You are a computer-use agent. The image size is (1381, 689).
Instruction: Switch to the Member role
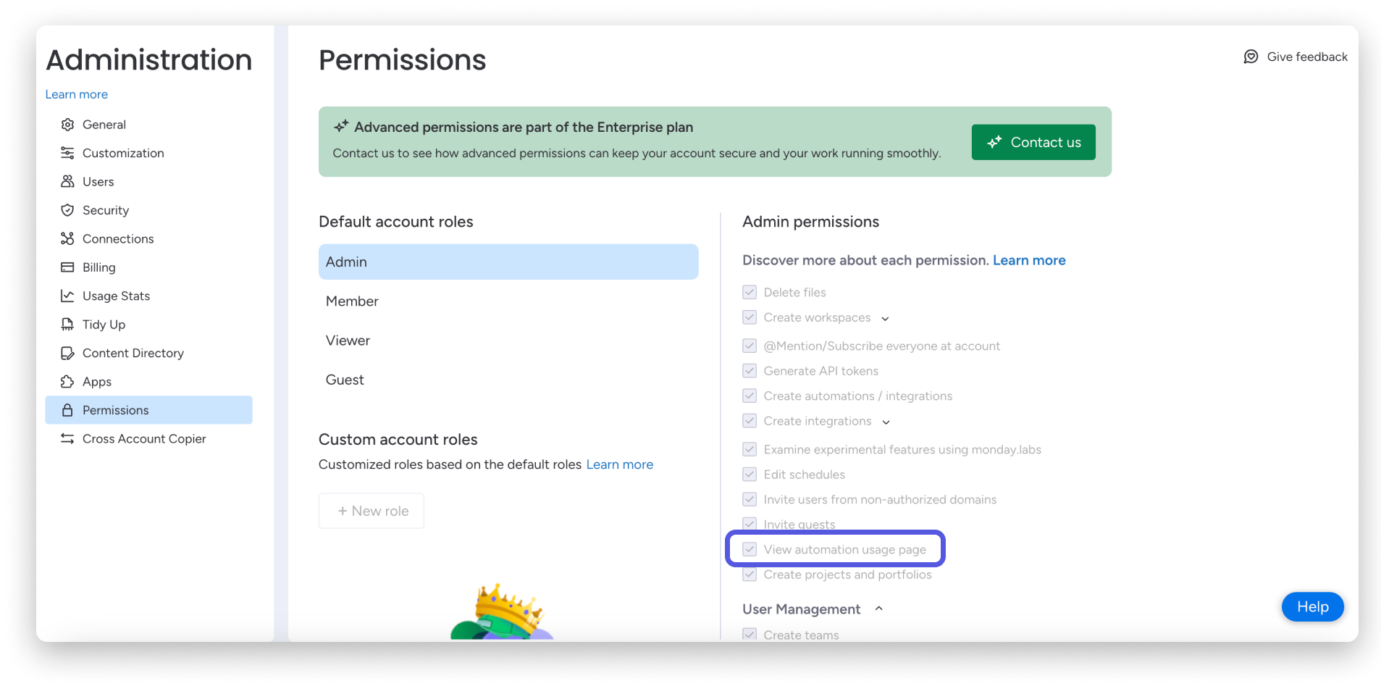pyautogui.click(x=352, y=301)
